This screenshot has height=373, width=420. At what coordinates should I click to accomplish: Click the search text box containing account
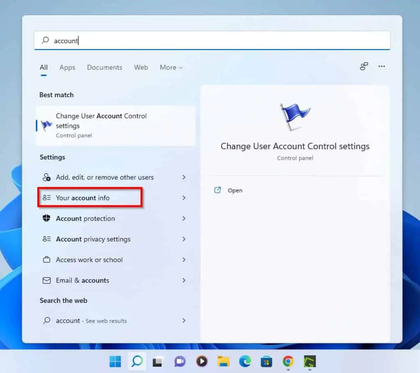pyautogui.click(x=212, y=41)
